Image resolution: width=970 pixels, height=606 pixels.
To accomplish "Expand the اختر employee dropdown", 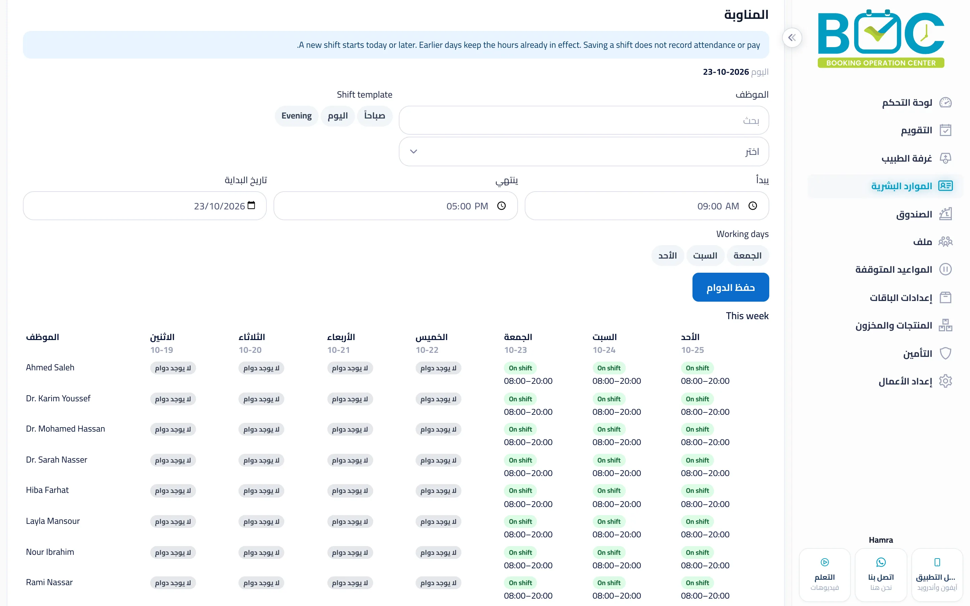I will pos(584,151).
